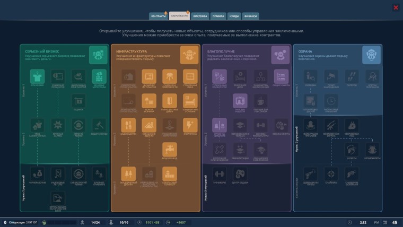Select the Суперстрогий режим upgrade
The width and height of the screenshot is (403, 227).
(78, 174)
